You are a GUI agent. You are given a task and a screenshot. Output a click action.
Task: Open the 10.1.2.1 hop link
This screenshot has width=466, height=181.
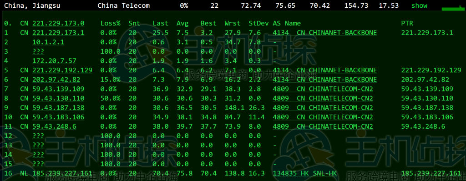coord(48,42)
